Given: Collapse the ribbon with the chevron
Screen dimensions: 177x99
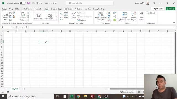Looking at the screenshot, I should pyautogui.click(x=174, y=23).
